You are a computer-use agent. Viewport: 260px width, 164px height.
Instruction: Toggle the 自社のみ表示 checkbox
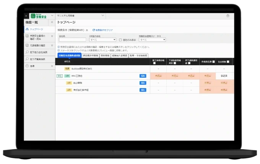click(120, 40)
